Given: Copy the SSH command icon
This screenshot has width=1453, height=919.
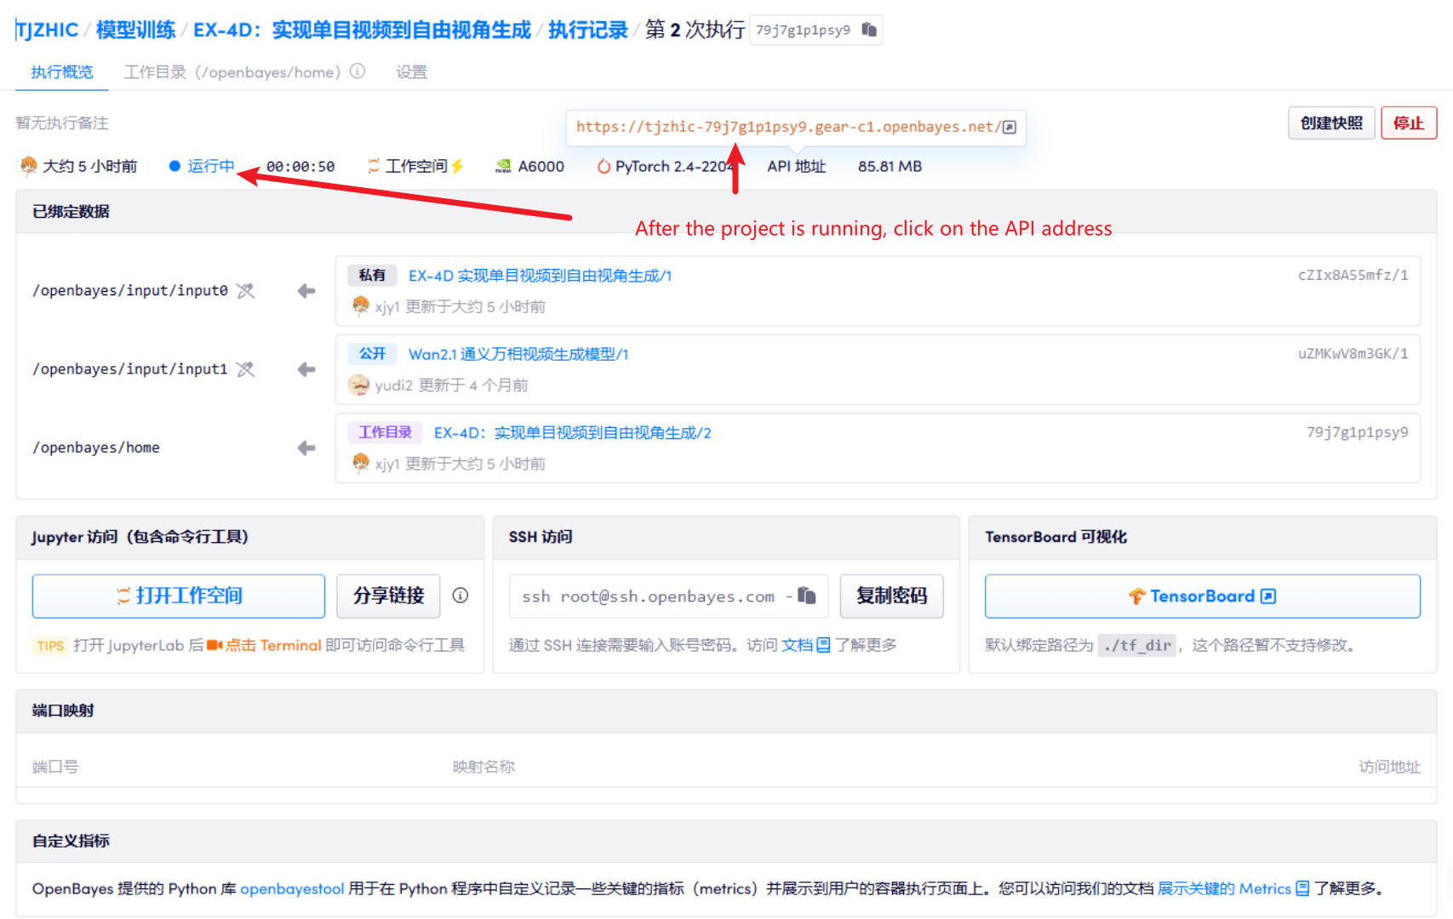Looking at the screenshot, I should 806,596.
